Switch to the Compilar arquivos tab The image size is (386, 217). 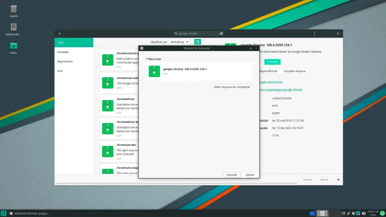point(295,71)
